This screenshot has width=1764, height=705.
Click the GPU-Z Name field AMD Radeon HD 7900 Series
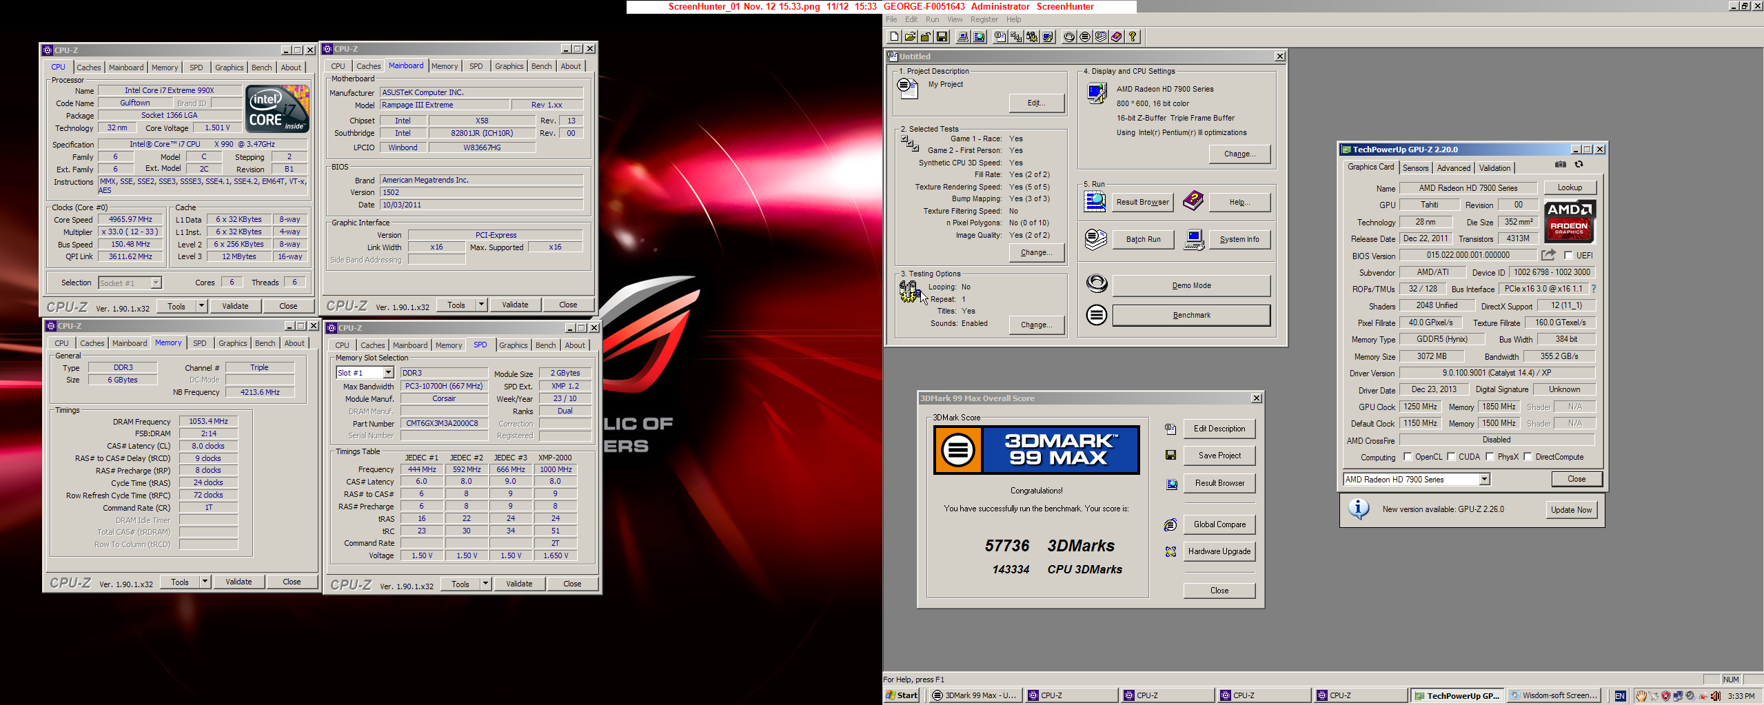click(x=1468, y=188)
